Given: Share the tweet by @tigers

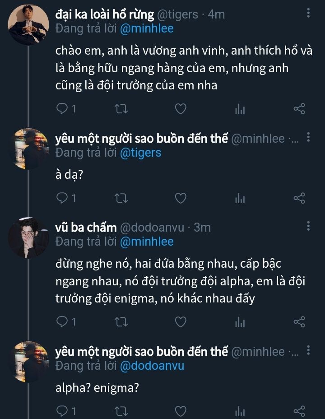Looking at the screenshot, I should [299, 109].
